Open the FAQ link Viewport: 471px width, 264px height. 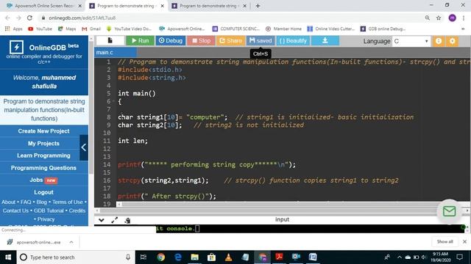(x=26, y=202)
